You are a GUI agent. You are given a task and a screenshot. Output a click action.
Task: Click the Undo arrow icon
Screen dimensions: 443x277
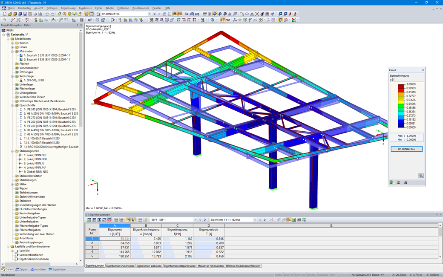pyautogui.click(x=46, y=14)
